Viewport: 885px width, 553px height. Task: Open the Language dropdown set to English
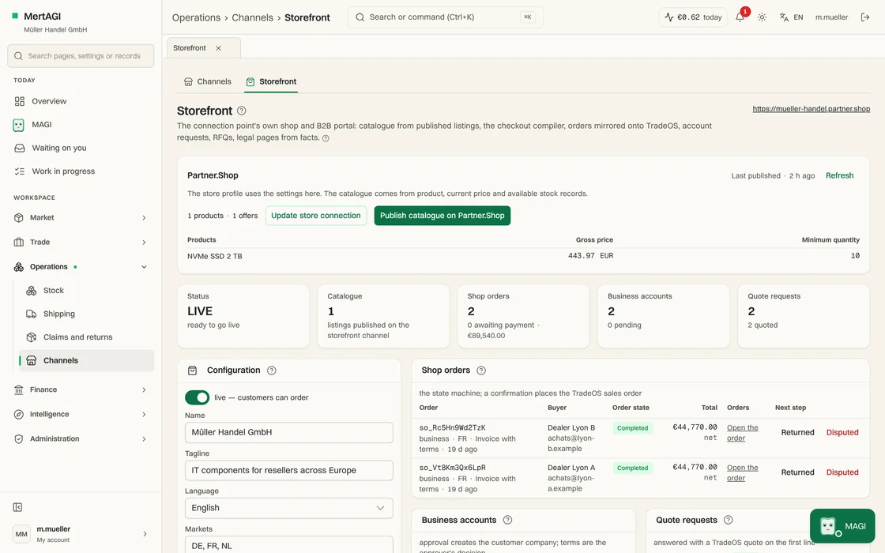pos(289,508)
